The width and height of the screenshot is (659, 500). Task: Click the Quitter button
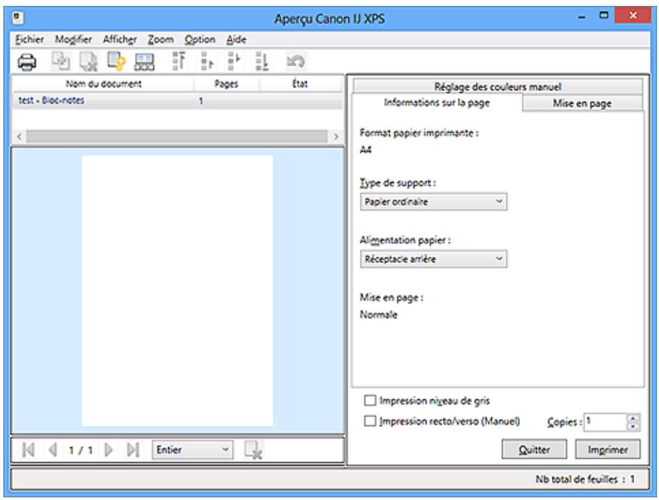[x=534, y=450]
